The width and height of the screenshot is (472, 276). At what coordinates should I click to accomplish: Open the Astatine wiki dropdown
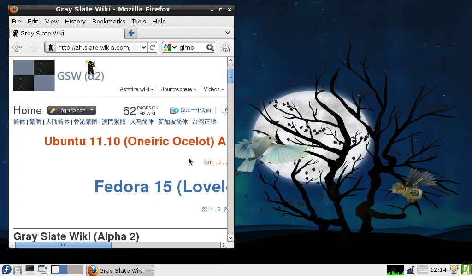point(136,89)
